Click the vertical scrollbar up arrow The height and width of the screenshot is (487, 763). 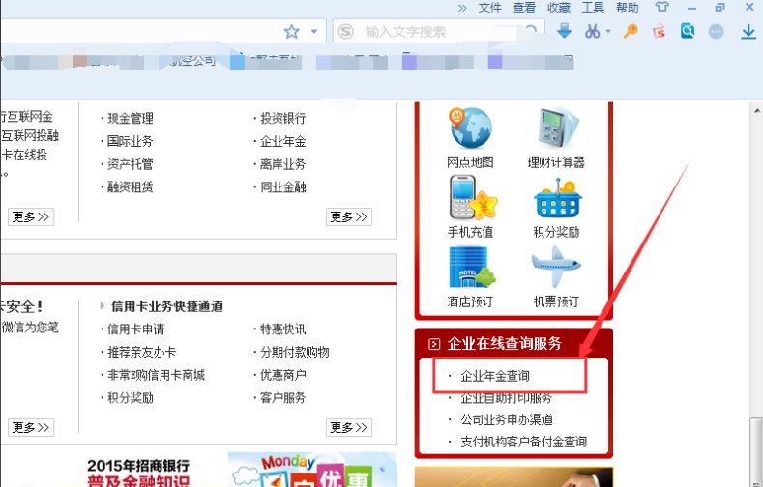[757, 110]
